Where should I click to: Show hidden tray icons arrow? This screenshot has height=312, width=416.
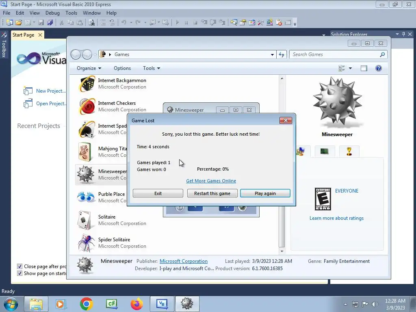coord(345,304)
